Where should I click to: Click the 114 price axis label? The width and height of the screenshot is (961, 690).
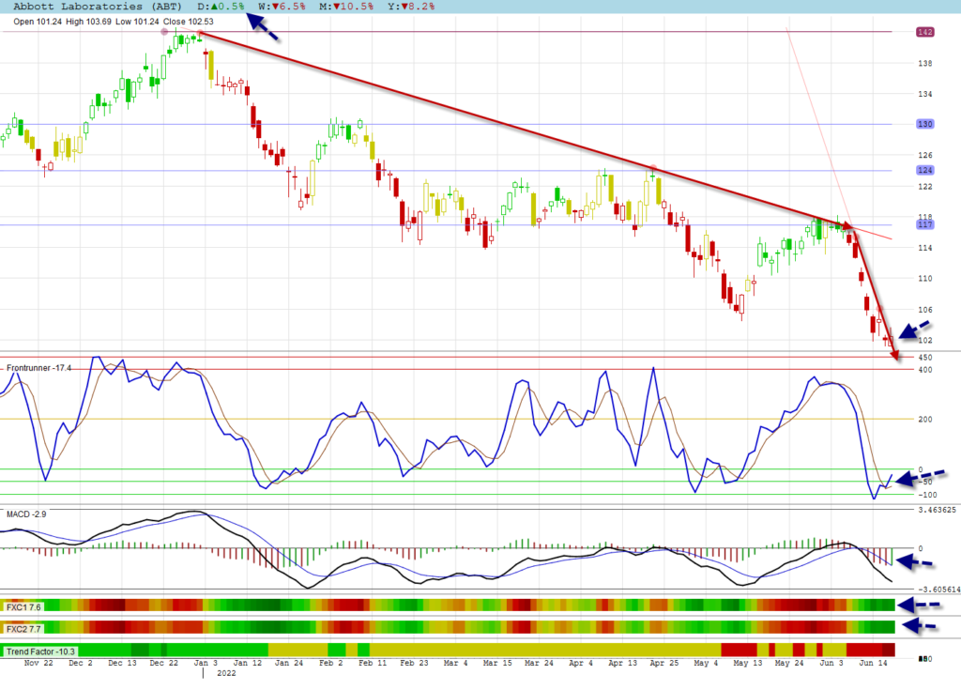pyautogui.click(x=924, y=248)
